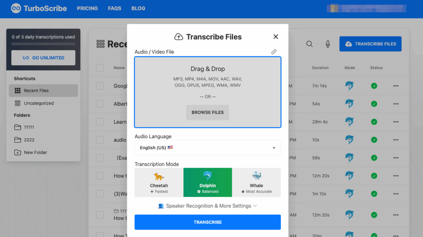Select Whale most accurate mode

point(256,182)
